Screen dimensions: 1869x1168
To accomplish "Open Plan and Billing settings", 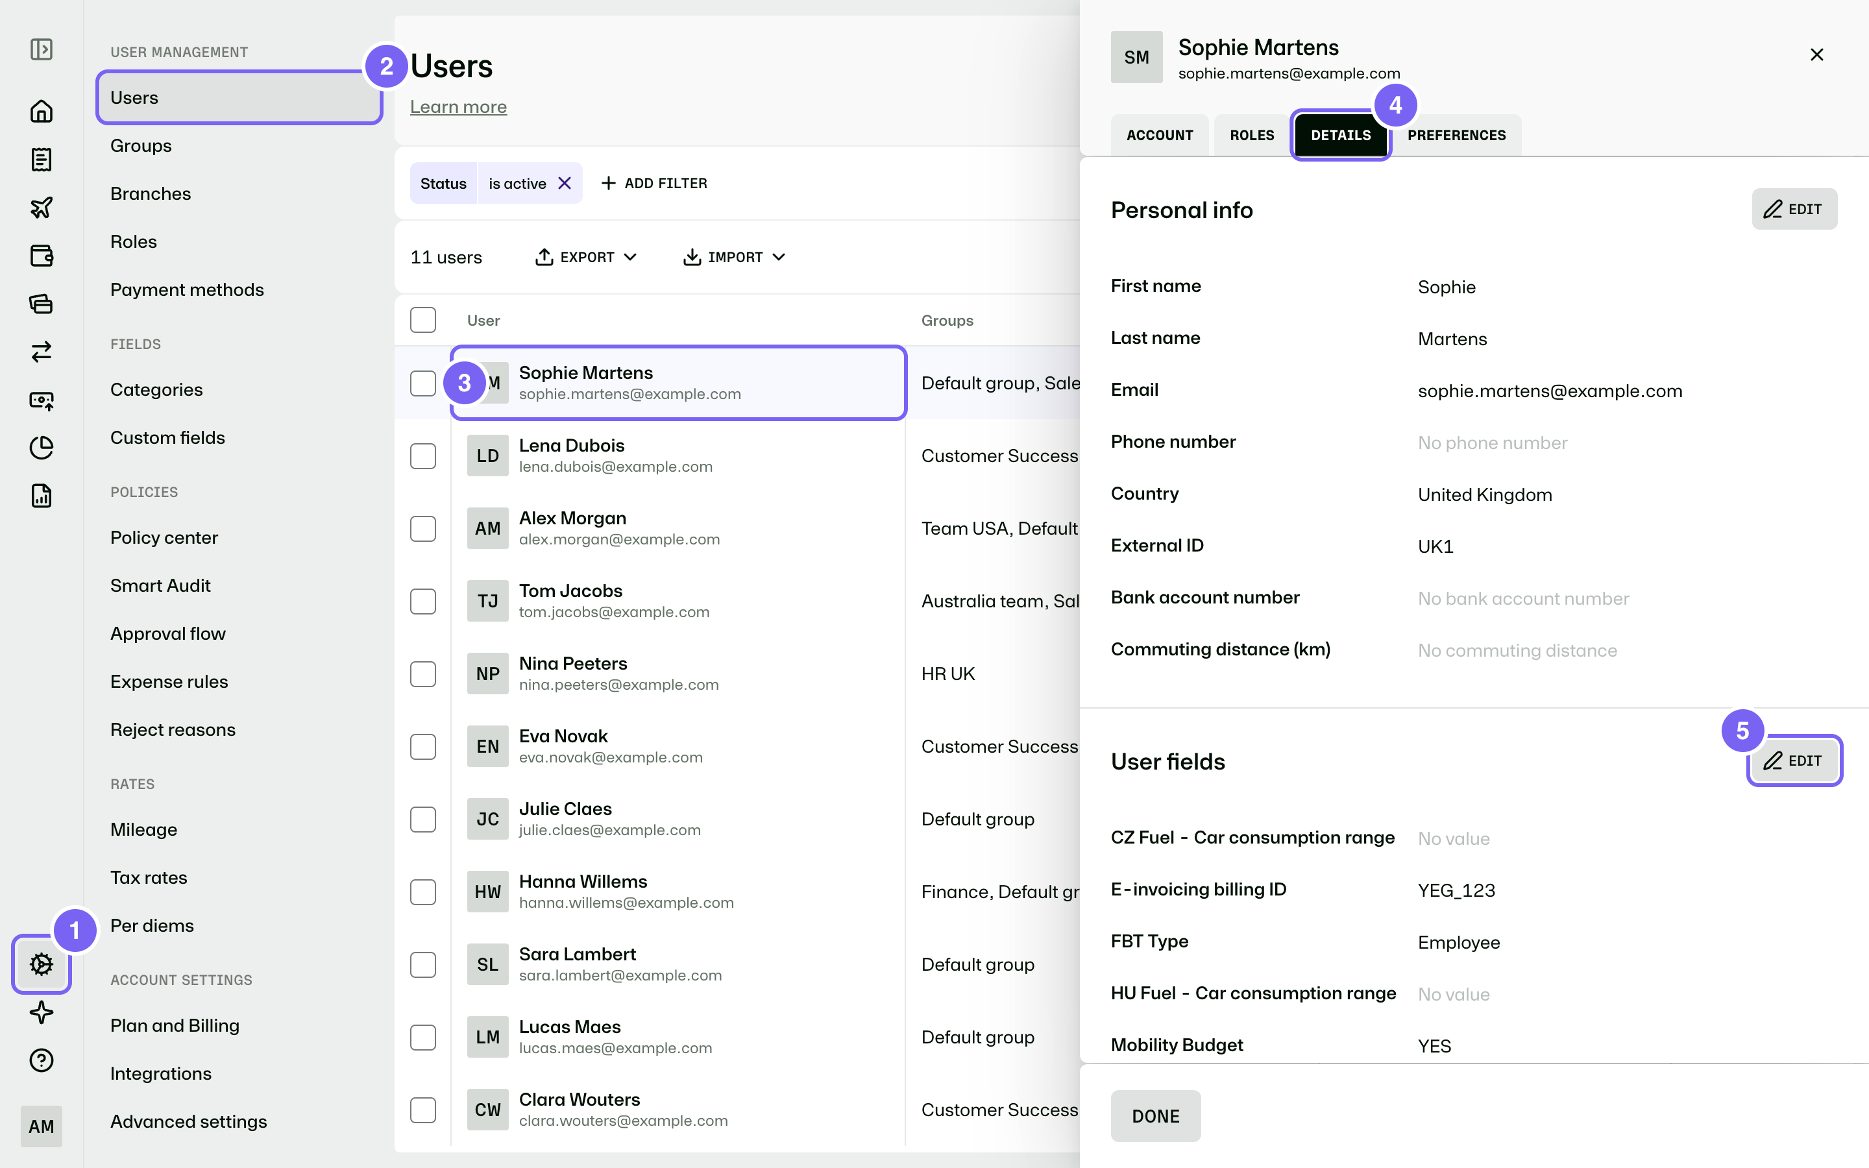I will (175, 1025).
